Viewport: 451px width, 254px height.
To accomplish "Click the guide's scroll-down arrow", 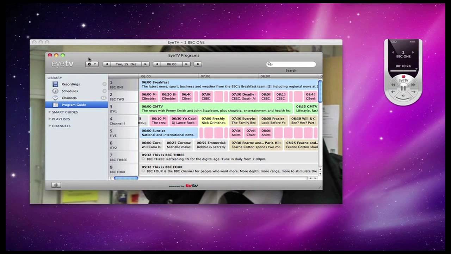I will click(x=320, y=173).
